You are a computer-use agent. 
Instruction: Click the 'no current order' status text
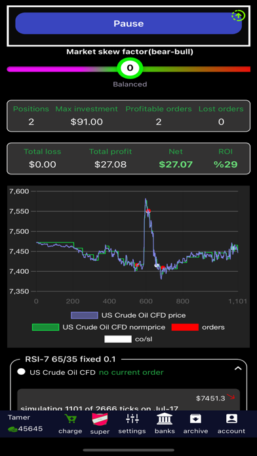click(131, 372)
